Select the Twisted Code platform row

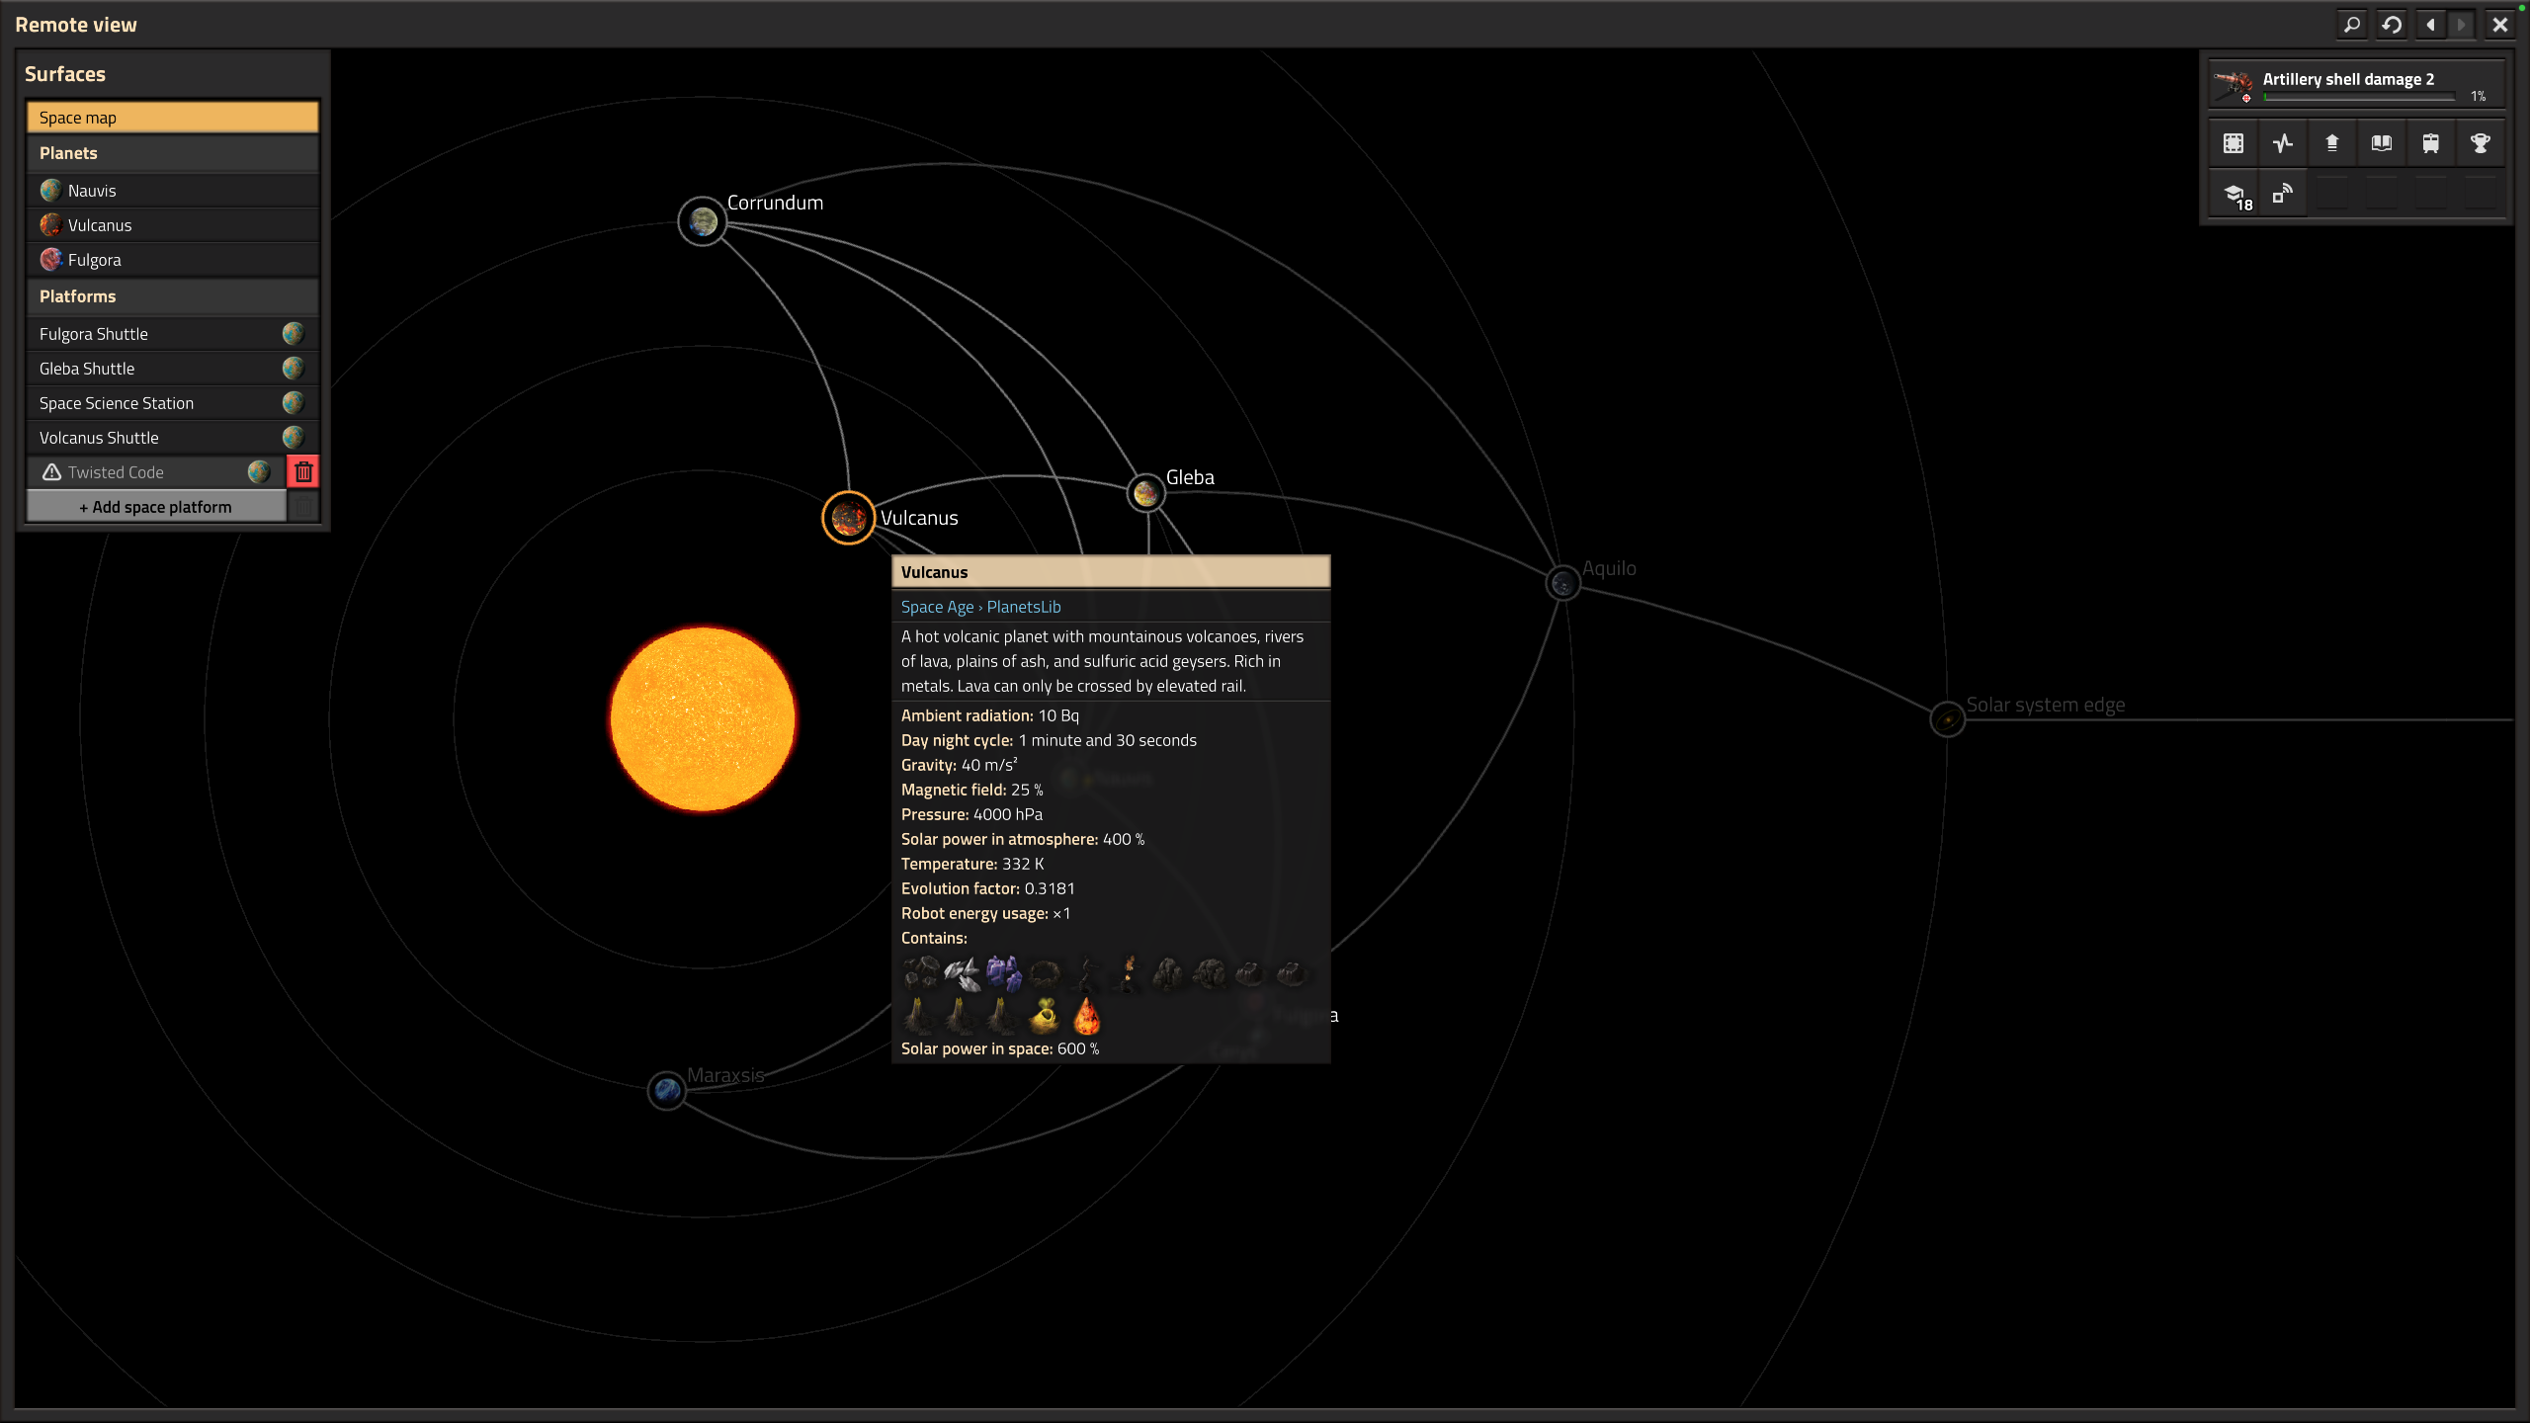156,472
